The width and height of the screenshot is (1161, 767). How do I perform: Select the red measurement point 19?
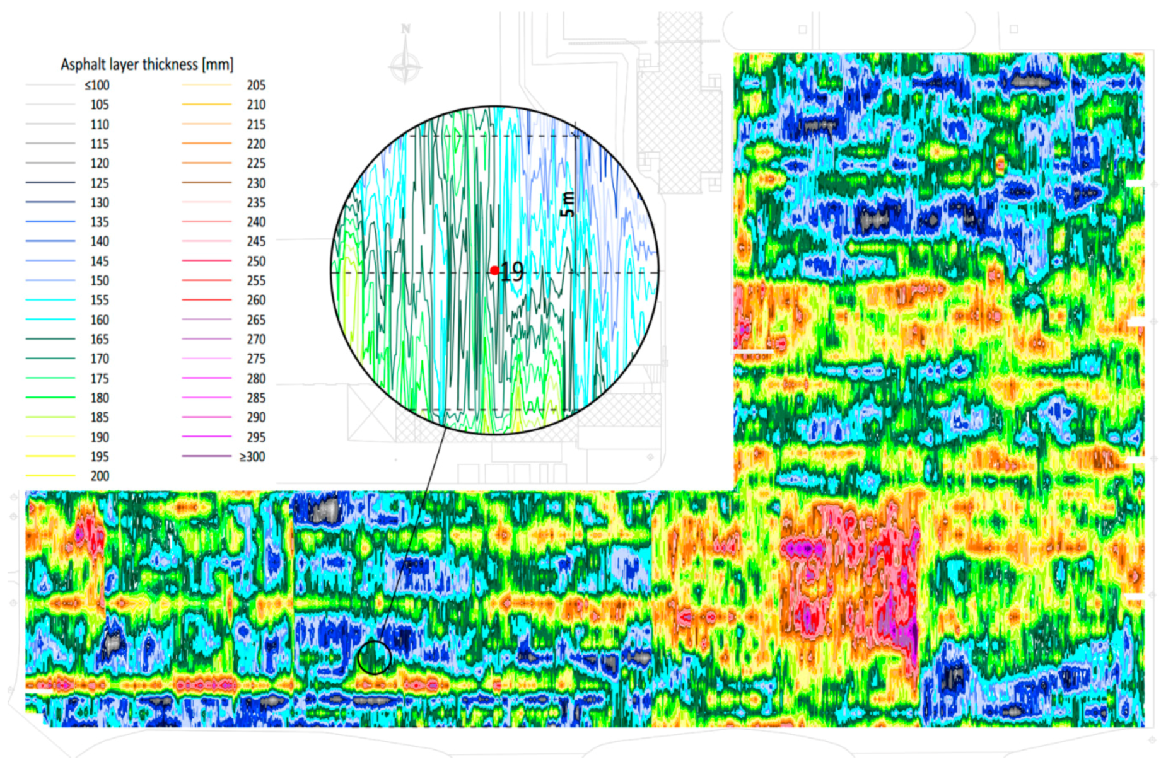tap(495, 270)
